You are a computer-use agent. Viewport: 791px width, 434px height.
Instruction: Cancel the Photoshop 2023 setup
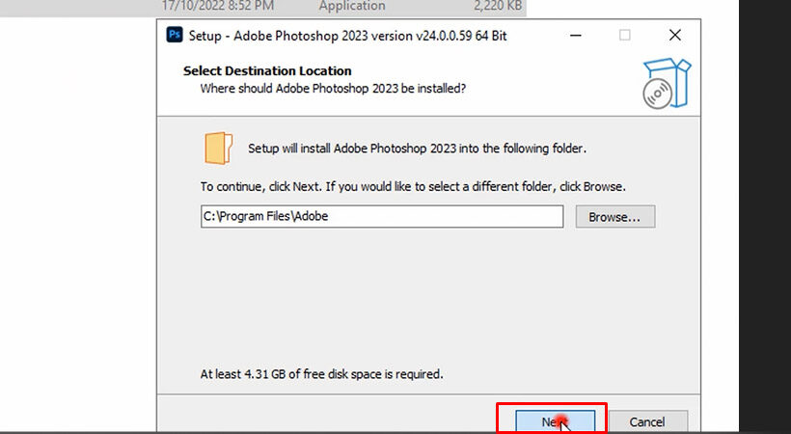[647, 421]
